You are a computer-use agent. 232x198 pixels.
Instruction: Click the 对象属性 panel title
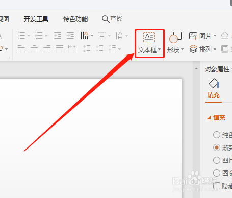(x=217, y=69)
